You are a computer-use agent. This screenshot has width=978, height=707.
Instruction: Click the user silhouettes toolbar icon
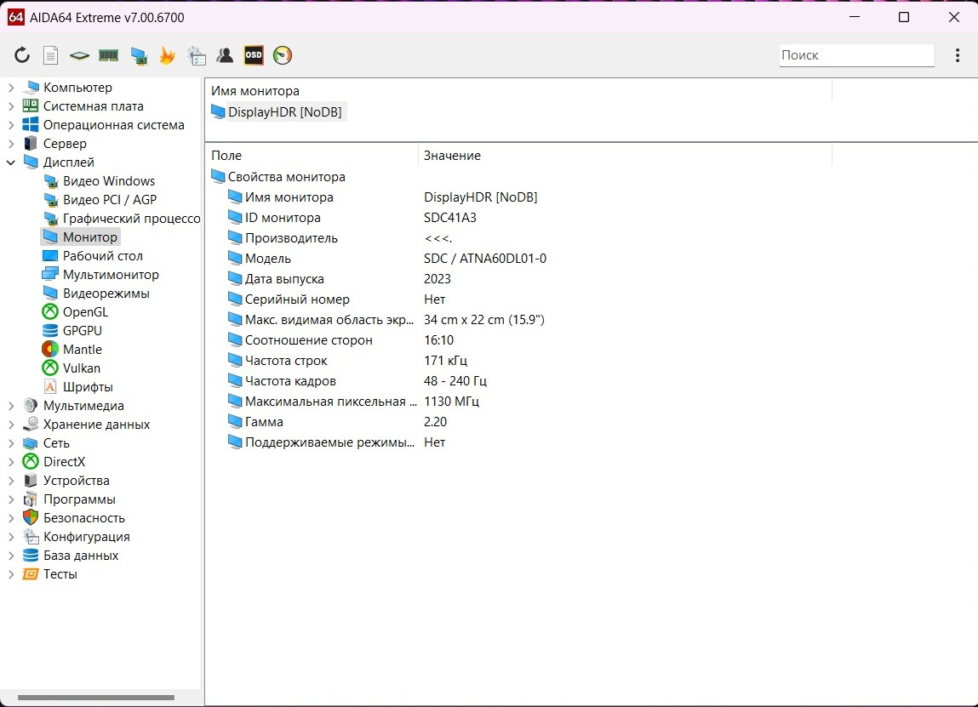(225, 55)
